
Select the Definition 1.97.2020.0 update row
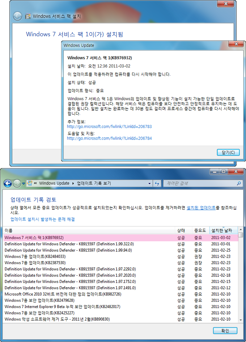121,275
